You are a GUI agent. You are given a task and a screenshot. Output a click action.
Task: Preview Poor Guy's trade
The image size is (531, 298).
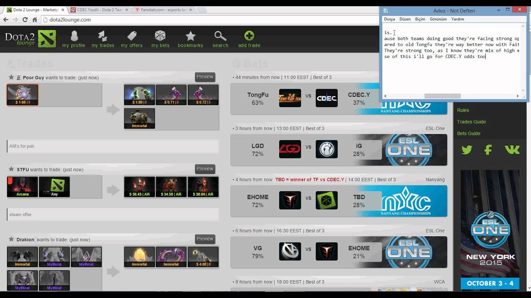click(x=205, y=77)
